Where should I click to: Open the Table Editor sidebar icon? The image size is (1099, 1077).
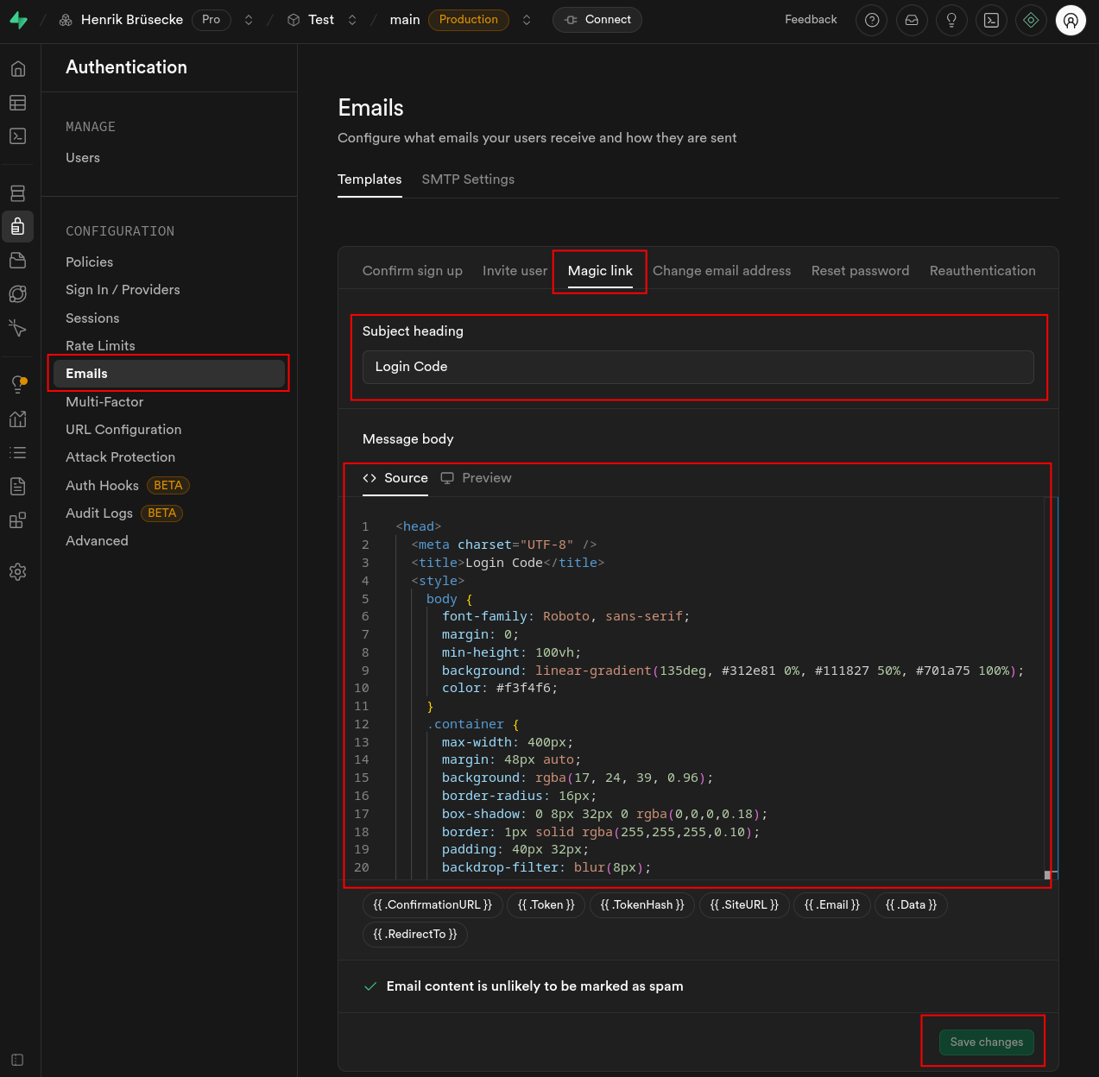[x=17, y=103]
